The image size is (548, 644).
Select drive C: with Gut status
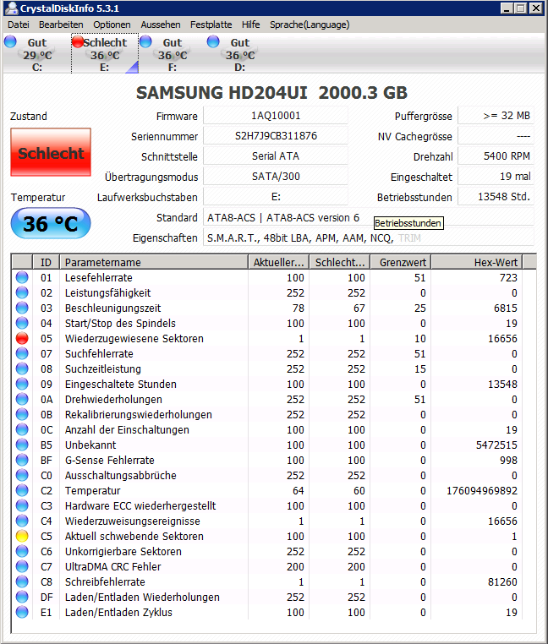[x=36, y=54]
